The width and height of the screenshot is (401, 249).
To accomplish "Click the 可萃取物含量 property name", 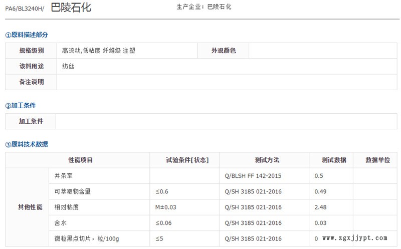I will pos(72,191).
